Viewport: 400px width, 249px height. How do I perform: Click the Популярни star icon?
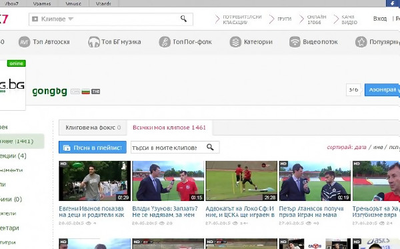point(361,42)
